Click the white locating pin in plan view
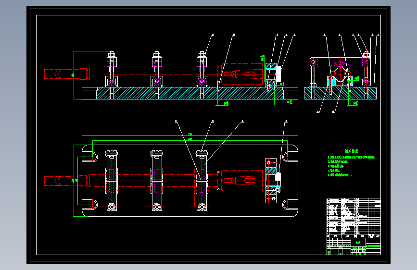 [x=278, y=177]
